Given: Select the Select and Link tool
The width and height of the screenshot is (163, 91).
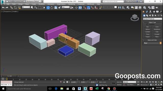Looking at the screenshot, I should [x=11, y=8].
